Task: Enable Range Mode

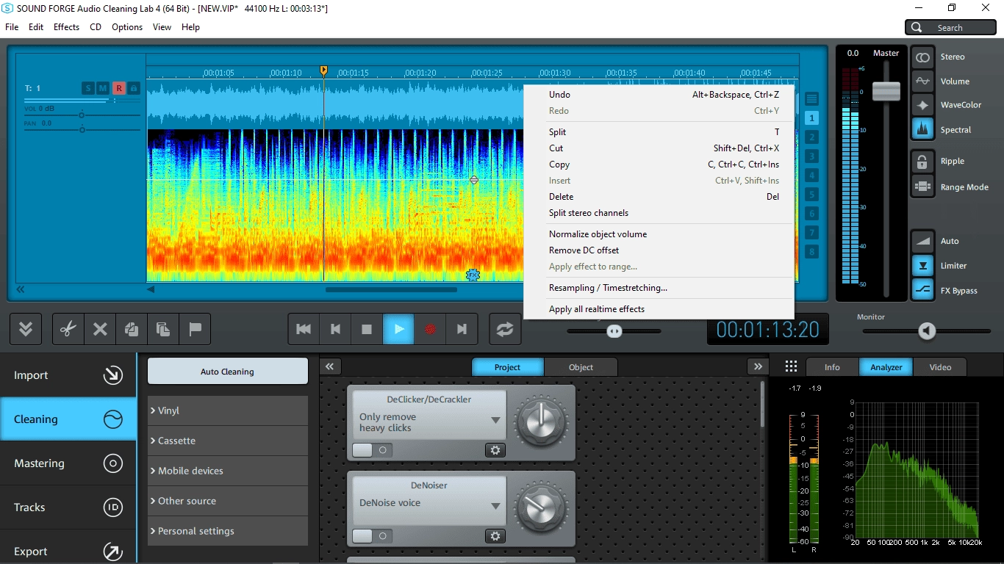Action: click(x=922, y=187)
